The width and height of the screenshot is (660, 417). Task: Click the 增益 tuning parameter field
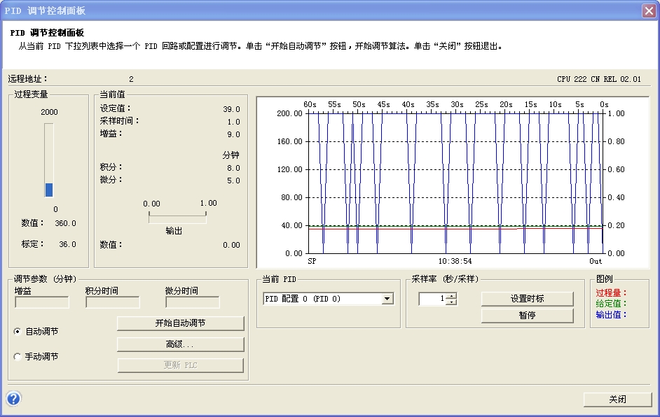coord(41,302)
